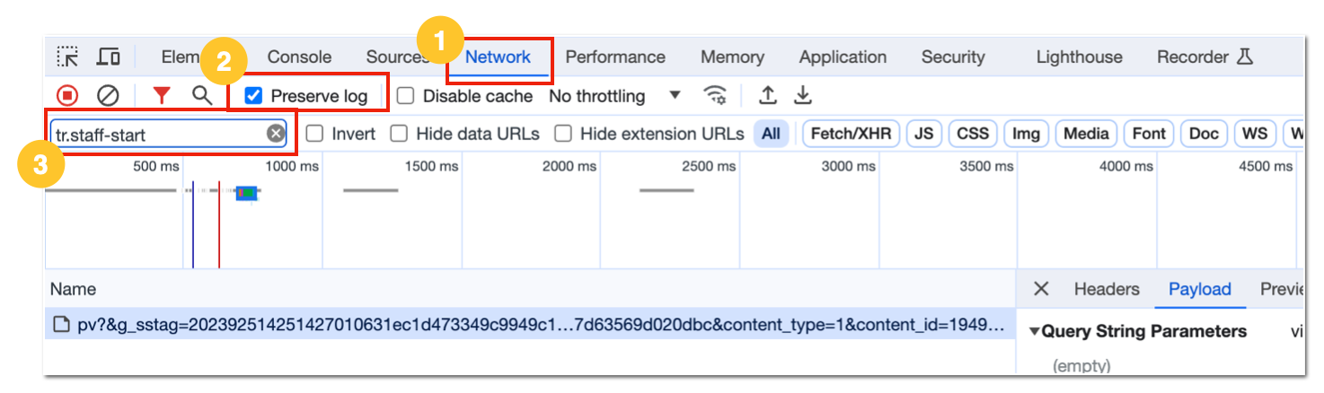The height and width of the screenshot is (393, 1324).
Task: Toggle the device toolbar icon
Action: (109, 57)
